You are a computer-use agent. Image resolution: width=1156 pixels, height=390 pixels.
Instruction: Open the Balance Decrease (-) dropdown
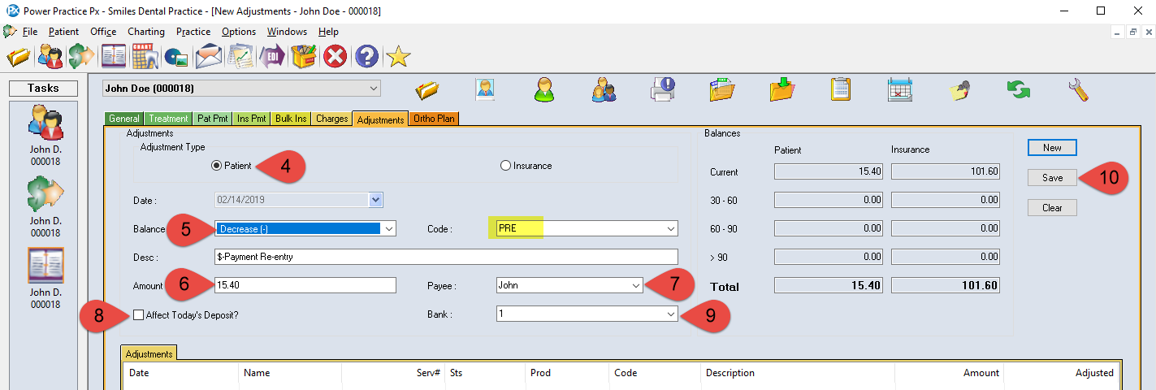coord(388,229)
